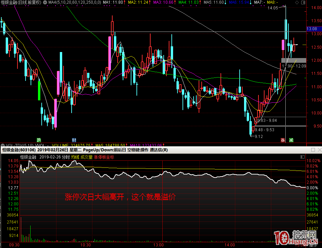Select the MA4(5,10,20,60,120,250,0,0) indicator label

coord(75,2)
